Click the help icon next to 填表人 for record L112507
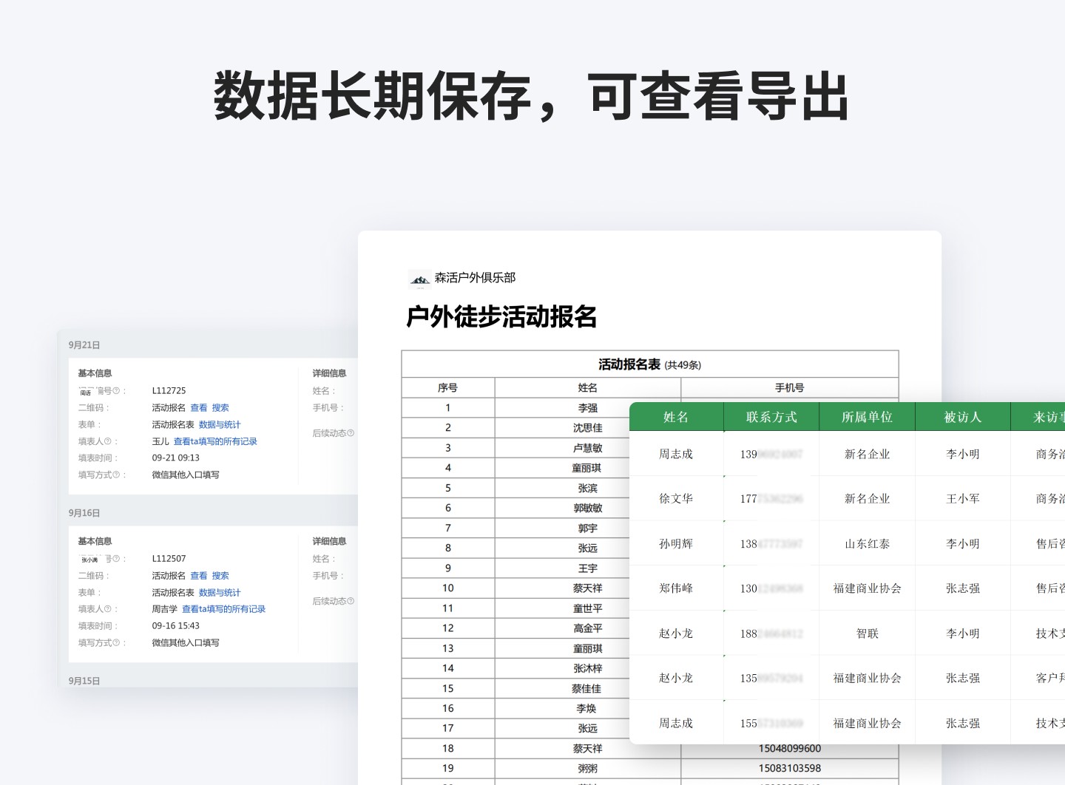The width and height of the screenshot is (1065, 785). point(106,609)
